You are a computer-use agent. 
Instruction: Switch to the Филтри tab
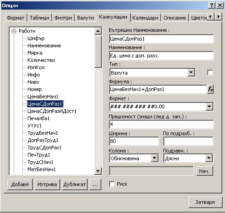tap(63, 18)
